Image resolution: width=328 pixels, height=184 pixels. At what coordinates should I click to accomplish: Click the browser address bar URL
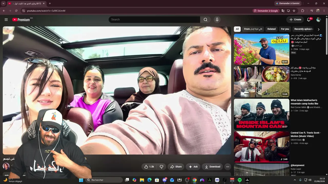point(46,11)
